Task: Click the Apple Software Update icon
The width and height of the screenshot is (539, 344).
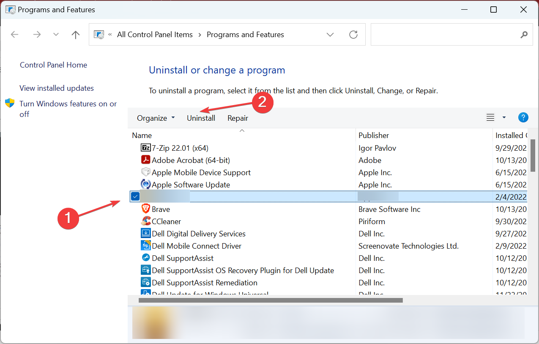Action: (x=146, y=184)
